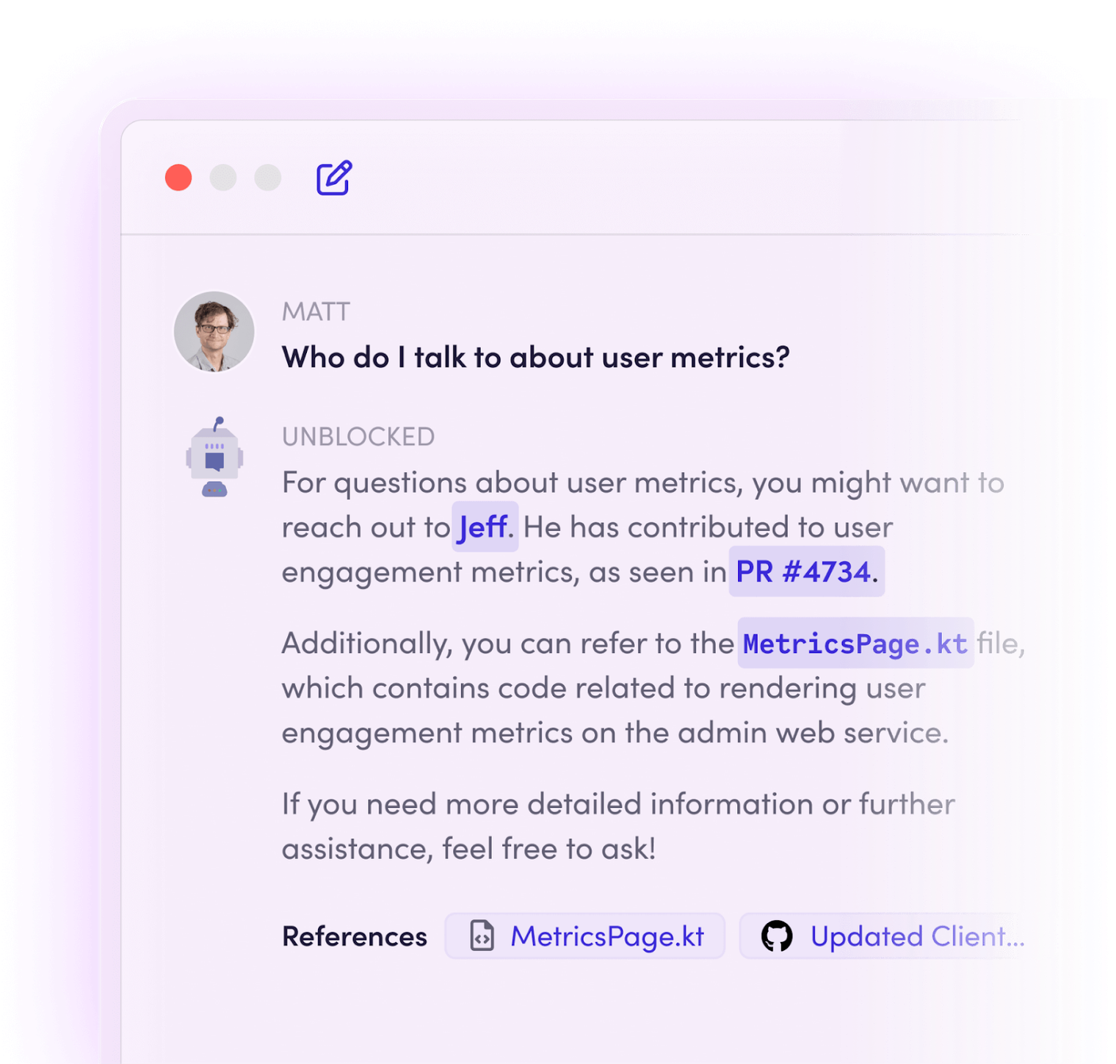
Task: Click the inline MetricsPage.kt code link
Action: pyautogui.click(x=855, y=643)
